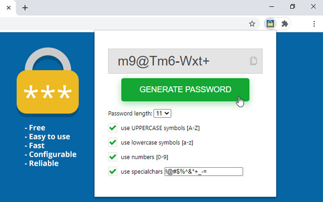323x202 pixels.
Task: Toggle the use specialchars checkbox
Action: pyautogui.click(x=113, y=172)
